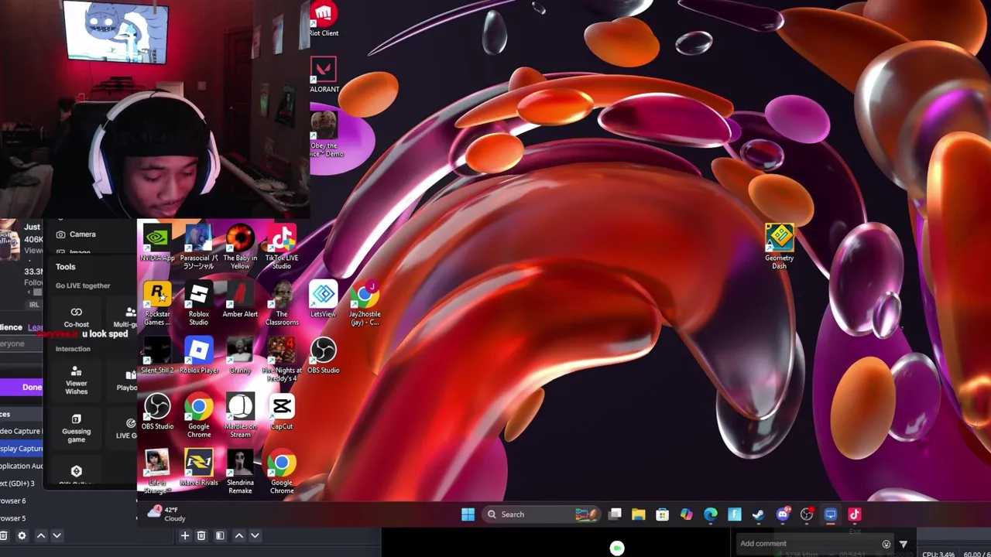The width and height of the screenshot is (991, 557).
Task: Select the Display Capture source
Action: (x=22, y=449)
